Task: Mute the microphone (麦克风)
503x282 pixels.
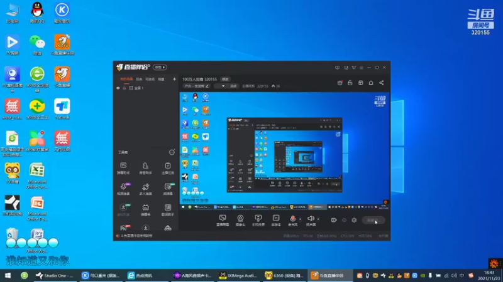Action: point(292,221)
